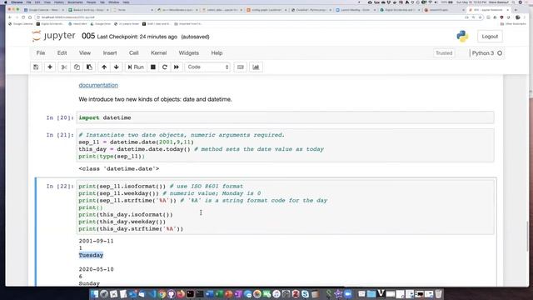This screenshot has height=300, width=533.
Task: Open Chrome menu in macOS menu bar
Action: pos(17,2)
